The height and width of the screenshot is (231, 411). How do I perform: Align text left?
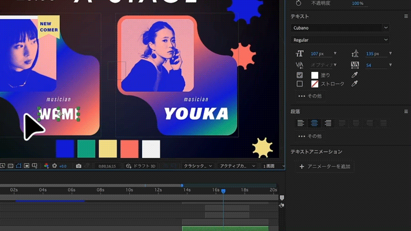tap(300, 123)
